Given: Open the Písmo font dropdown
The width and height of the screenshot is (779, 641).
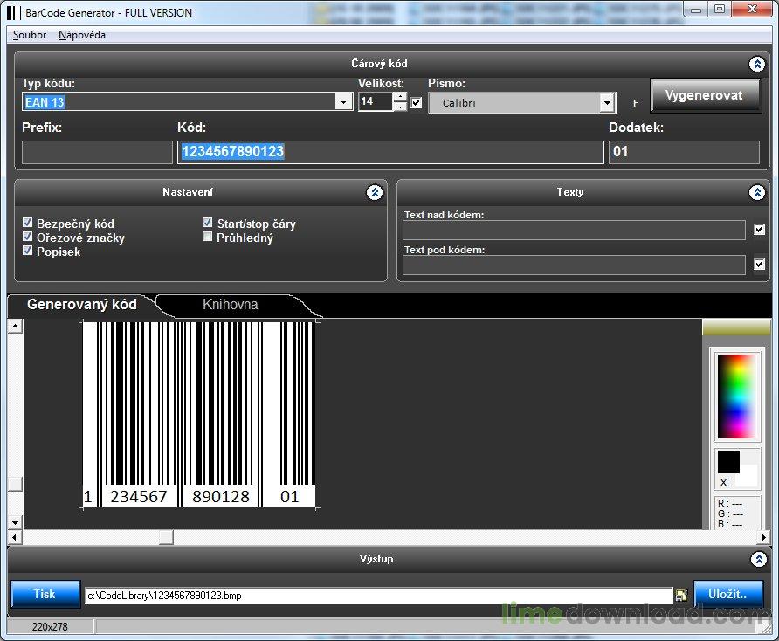Looking at the screenshot, I should [607, 103].
